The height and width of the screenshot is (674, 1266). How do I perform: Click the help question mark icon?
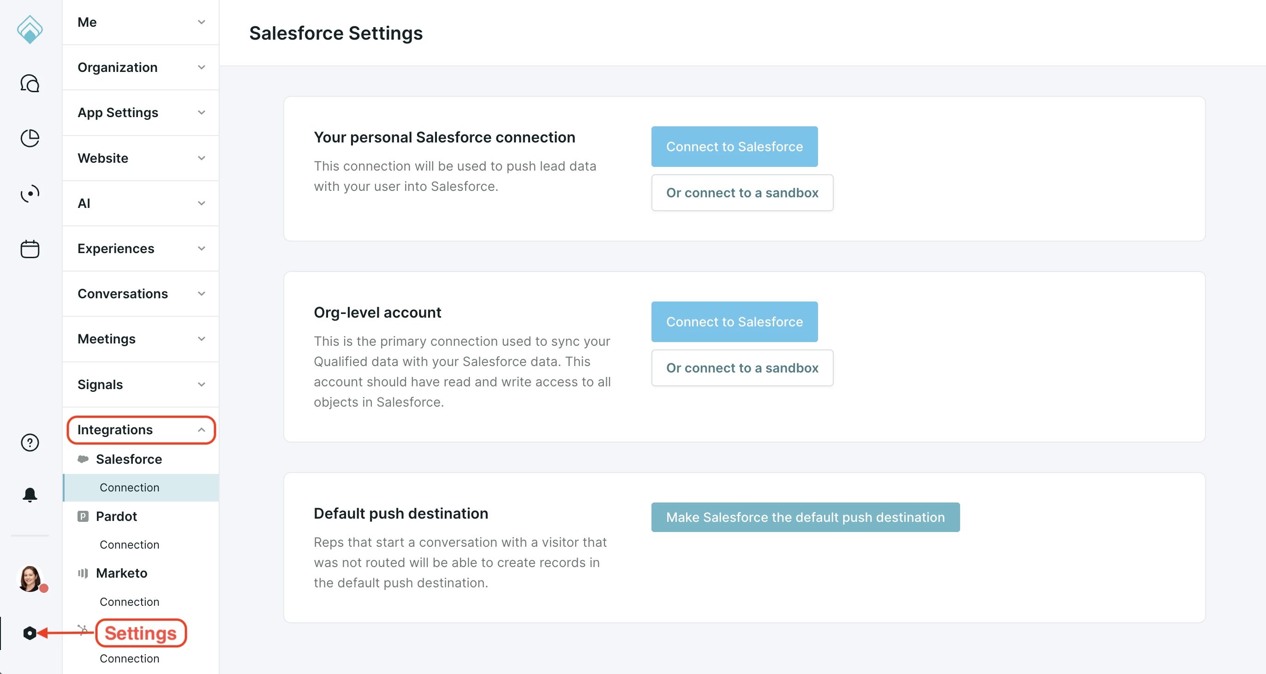(30, 443)
